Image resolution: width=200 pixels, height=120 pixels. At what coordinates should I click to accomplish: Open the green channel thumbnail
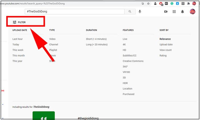(x=44, y=115)
